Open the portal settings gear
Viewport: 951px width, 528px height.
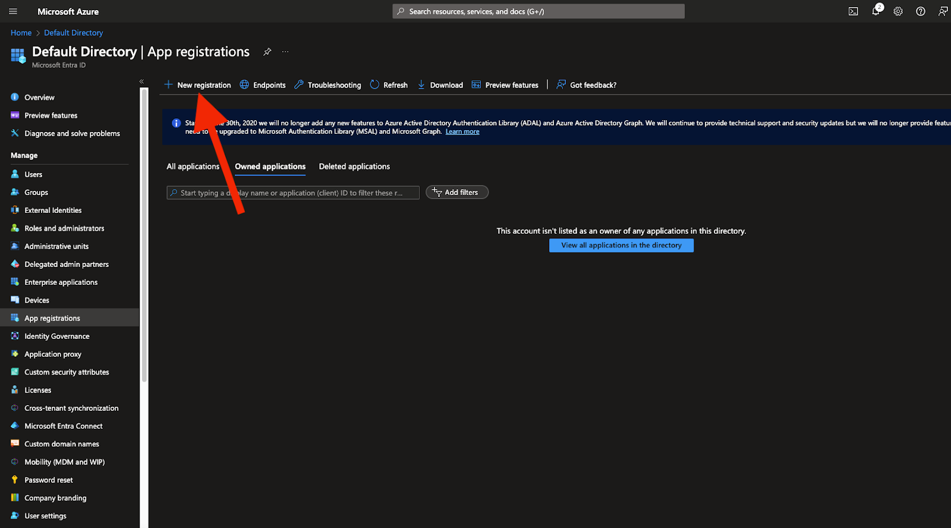[x=898, y=11]
